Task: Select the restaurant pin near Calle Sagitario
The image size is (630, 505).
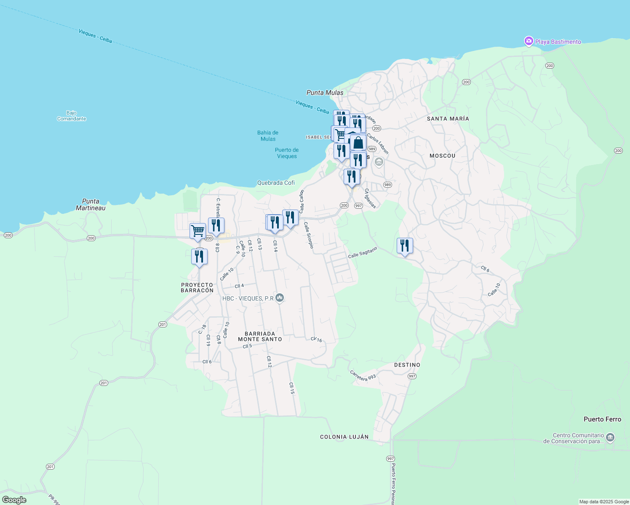Action: pyautogui.click(x=404, y=245)
